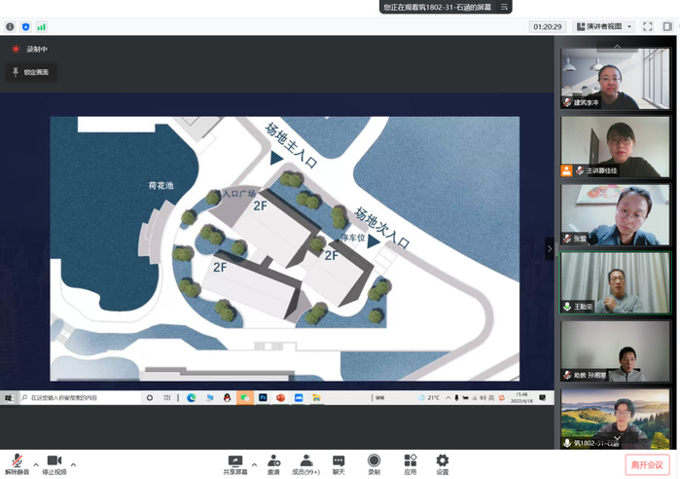Open the screen-sharing banner options menu
The height and width of the screenshot is (479, 680).
click(505, 7)
